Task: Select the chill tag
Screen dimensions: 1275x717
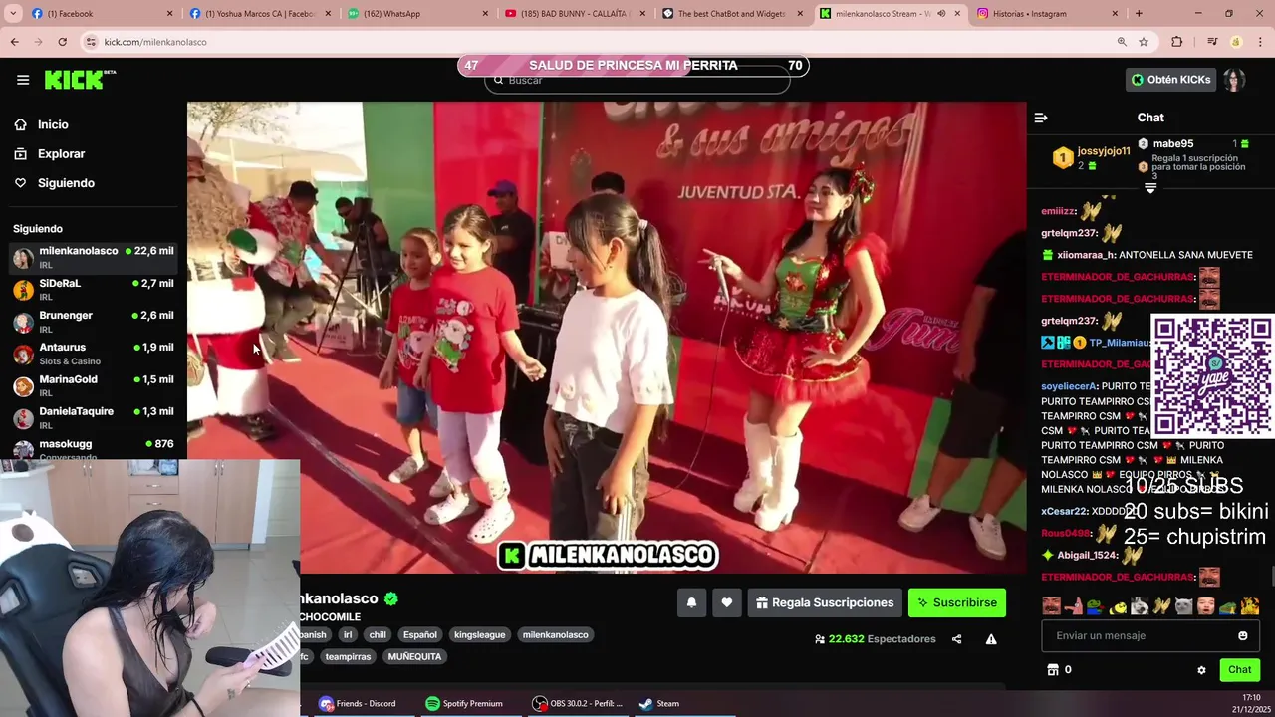Action: (x=378, y=634)
